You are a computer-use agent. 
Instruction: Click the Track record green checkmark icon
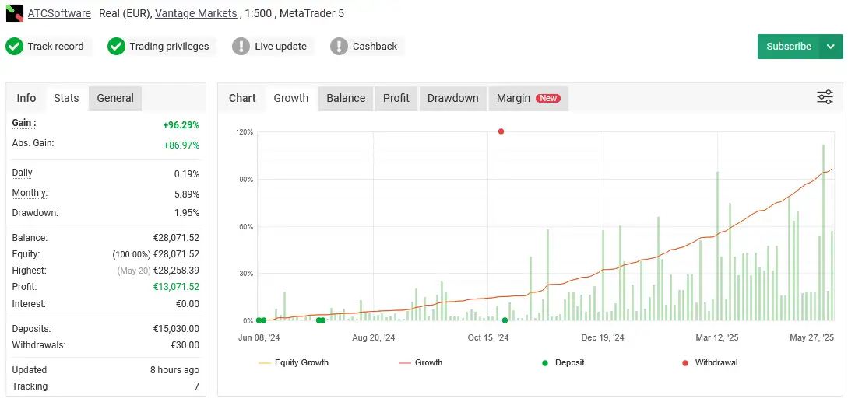[x=14, y=47]
